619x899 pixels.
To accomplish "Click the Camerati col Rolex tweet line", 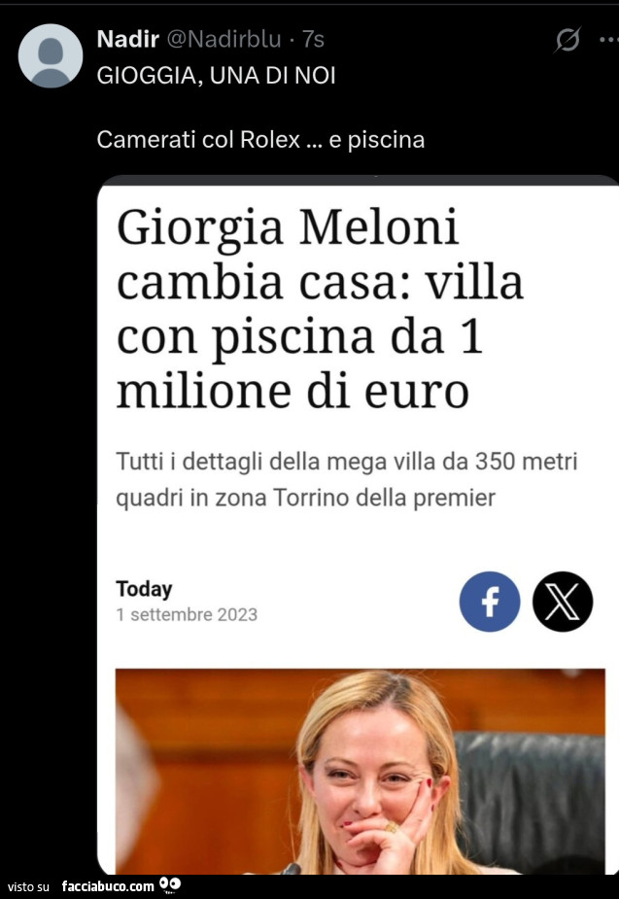I will tap(260, 140).
